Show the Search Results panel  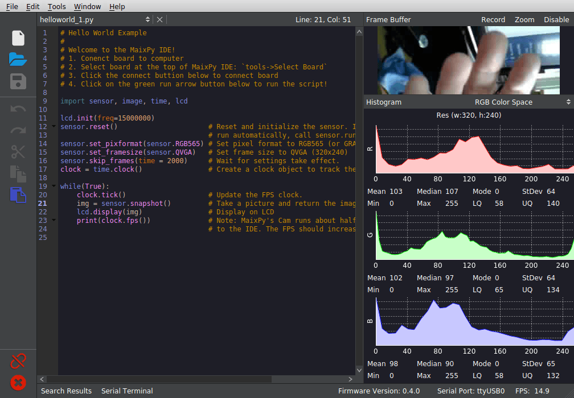coord(66,391)
